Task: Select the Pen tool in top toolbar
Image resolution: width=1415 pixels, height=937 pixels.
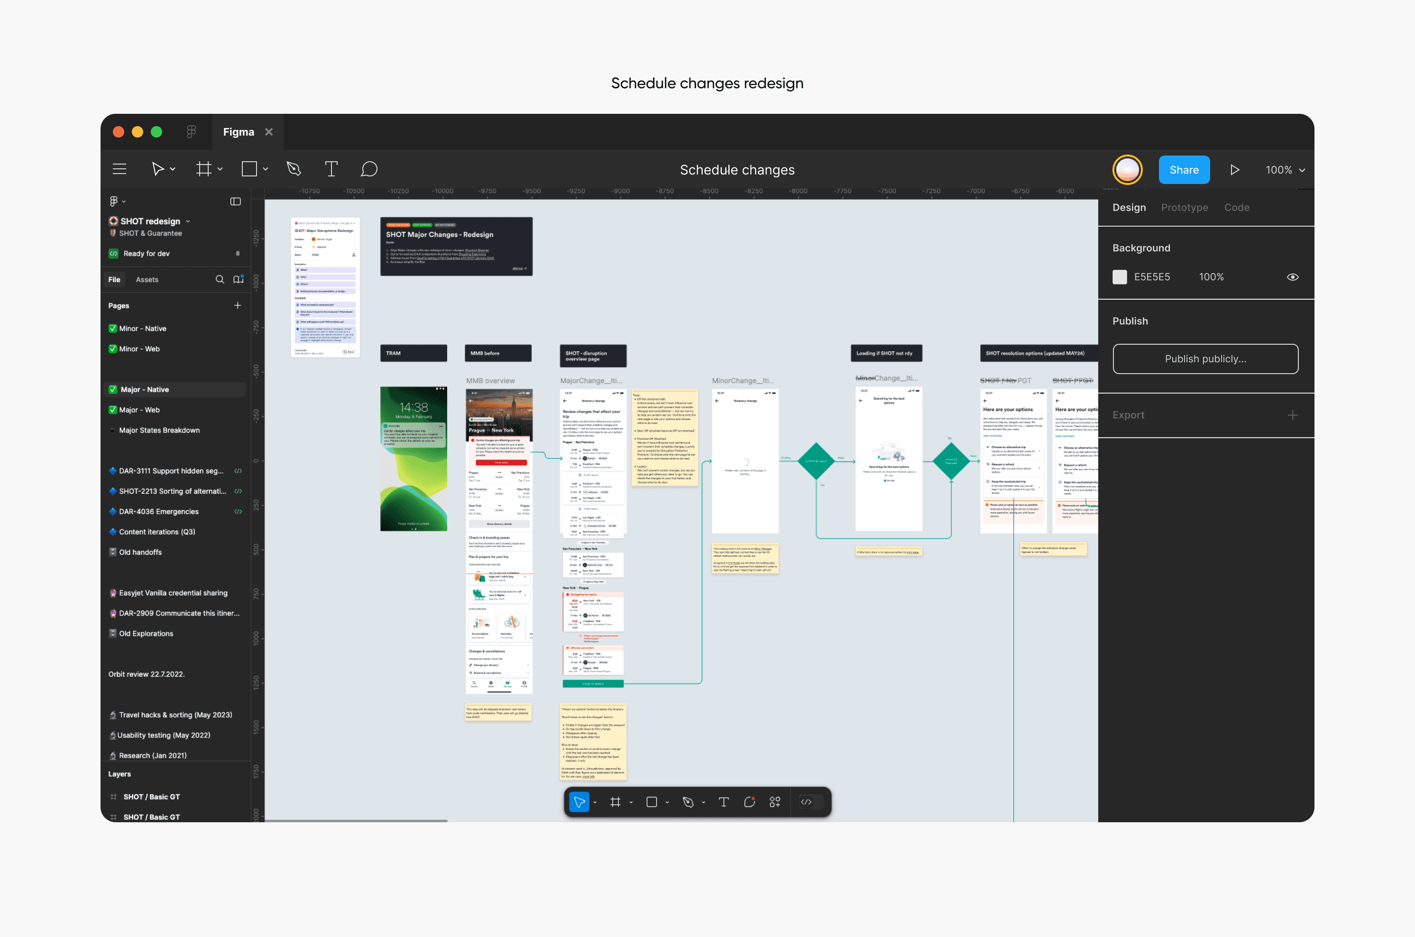Action: pos(294,169)
